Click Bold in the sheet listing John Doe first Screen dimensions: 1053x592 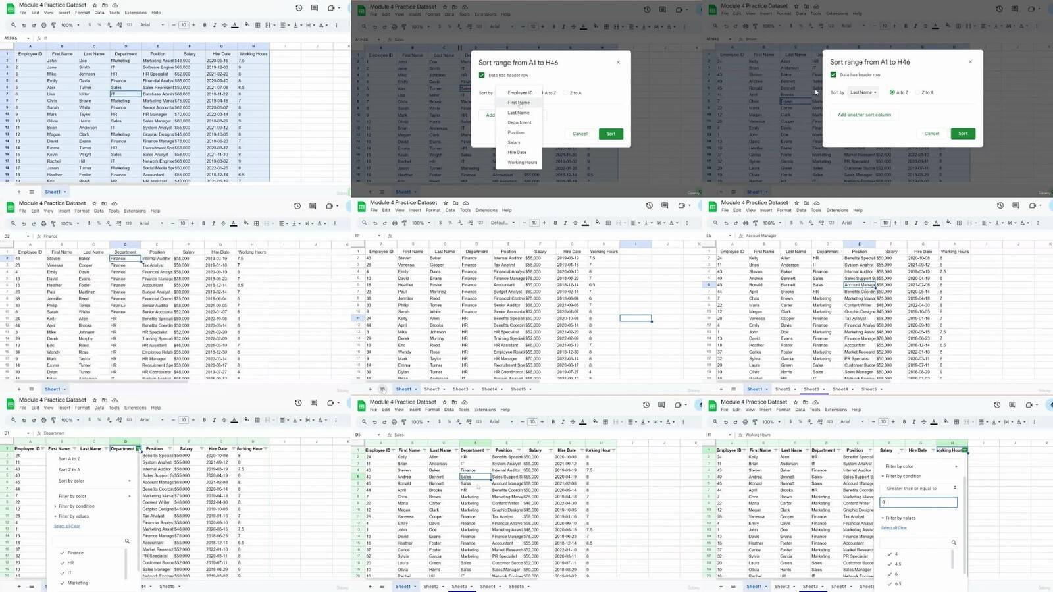point(205,25)
